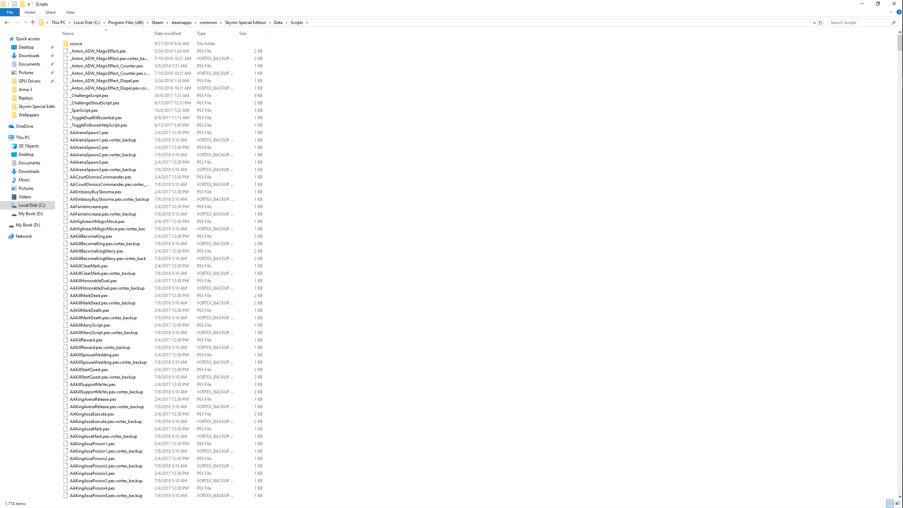This screenshot has width=903, height=508.
Task: Click the Help question mark icon
Action: [x=899, y=12]
